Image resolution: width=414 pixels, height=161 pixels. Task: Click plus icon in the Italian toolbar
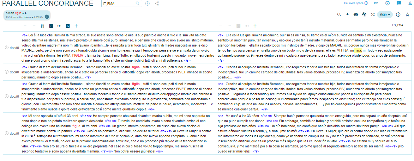pyautogui.click(x=76, y=26)
